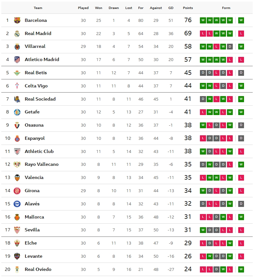Click the Getafe club crest icon
Image resolution: width=254 pixels, height=277 pixels.
point(17,112)
